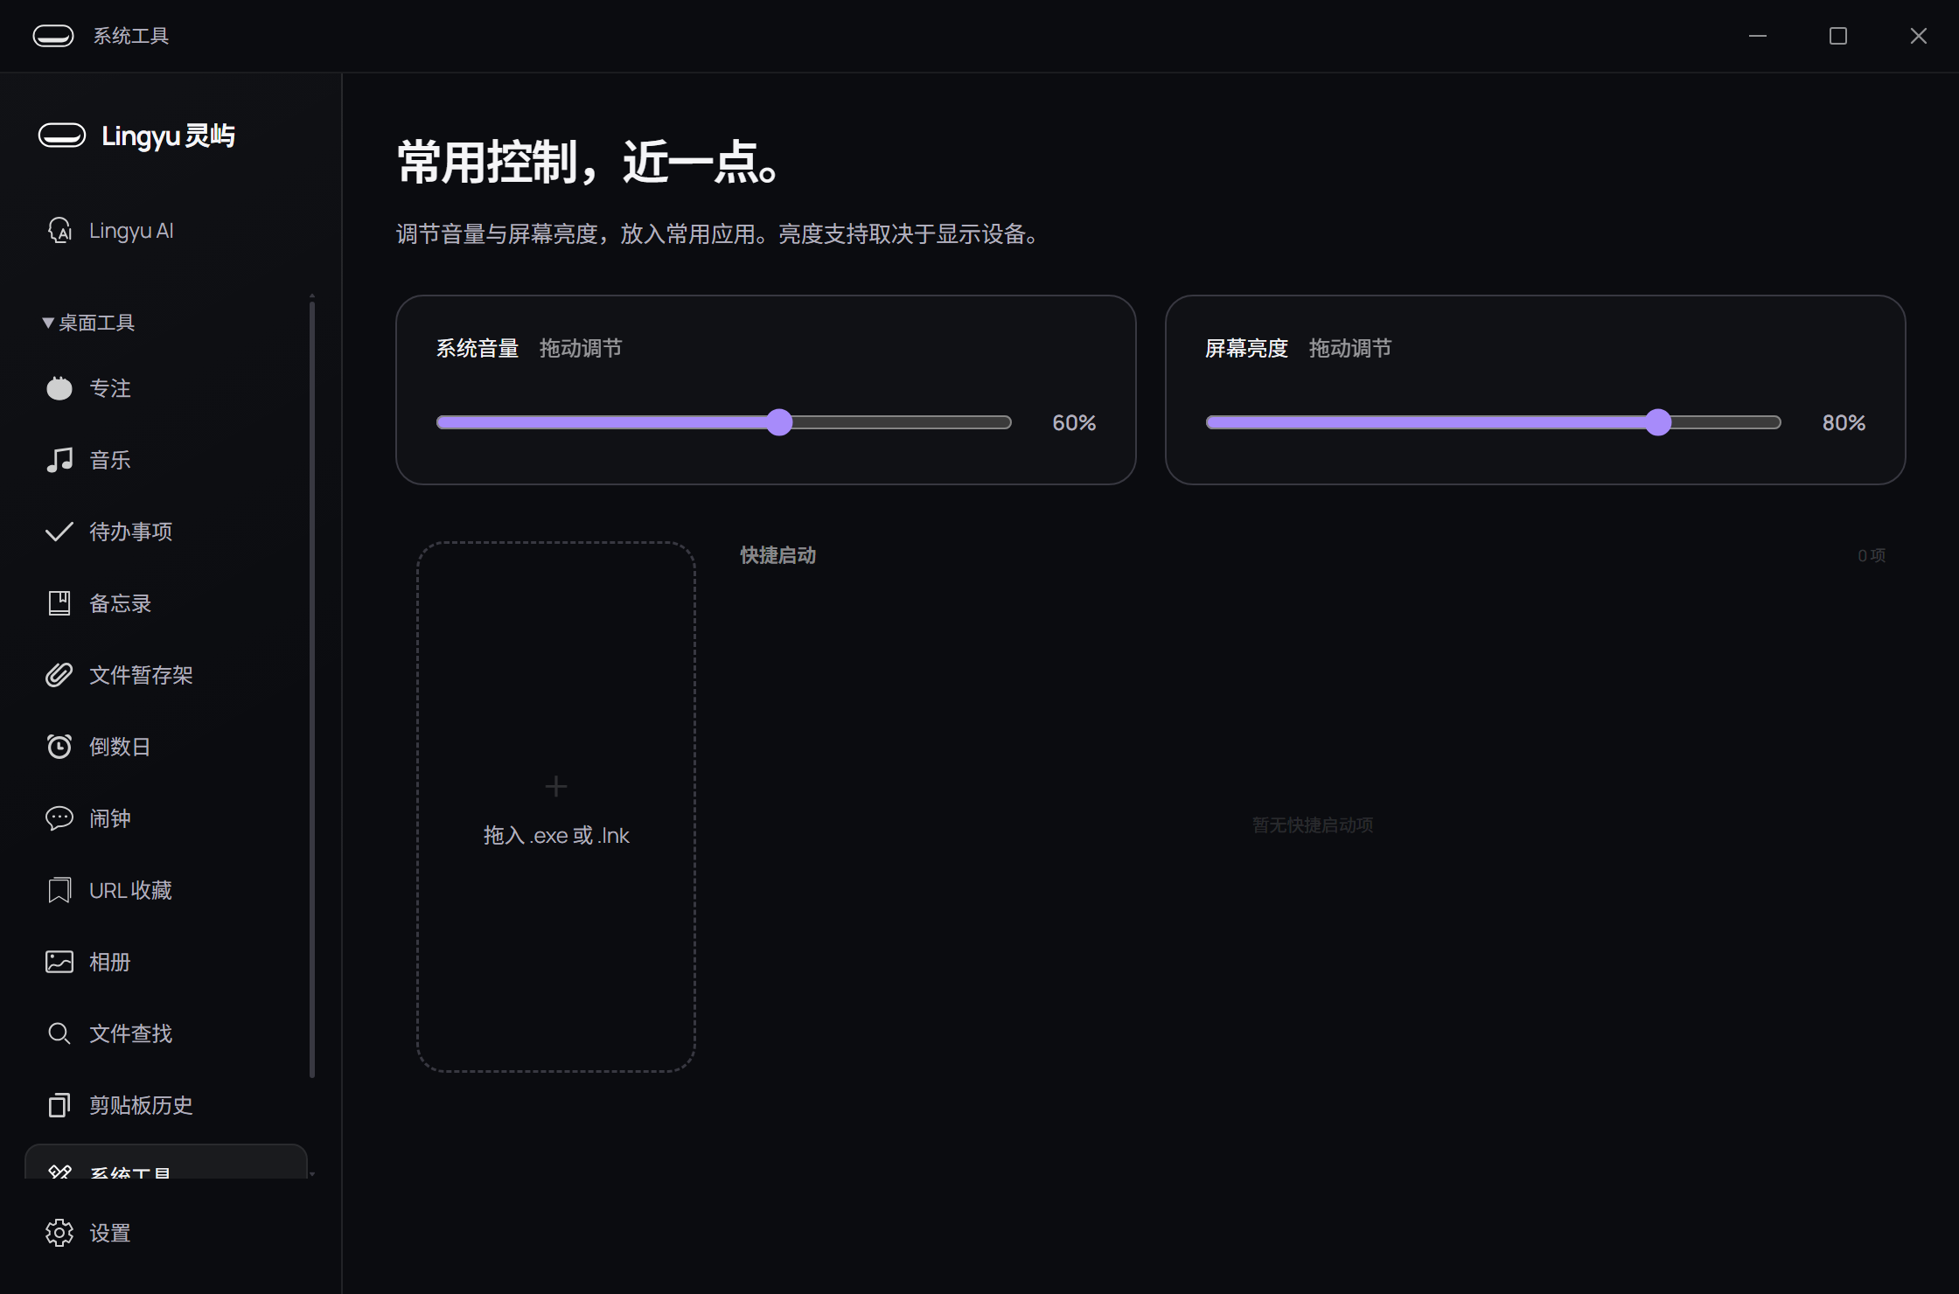Click the 快捷启动 heading
The height and width of the screenshot is (1294, 1959).
777,555
